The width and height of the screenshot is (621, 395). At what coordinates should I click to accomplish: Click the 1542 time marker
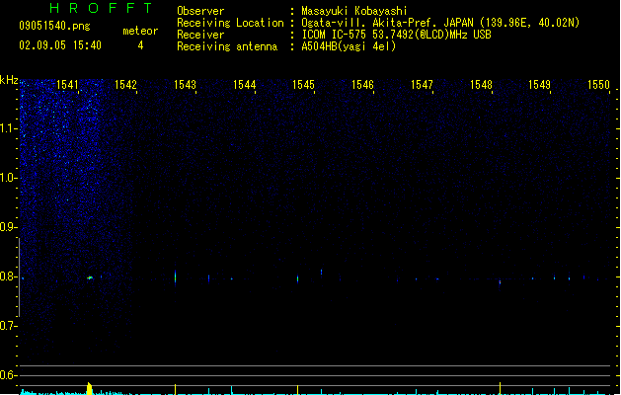(125, 85)
